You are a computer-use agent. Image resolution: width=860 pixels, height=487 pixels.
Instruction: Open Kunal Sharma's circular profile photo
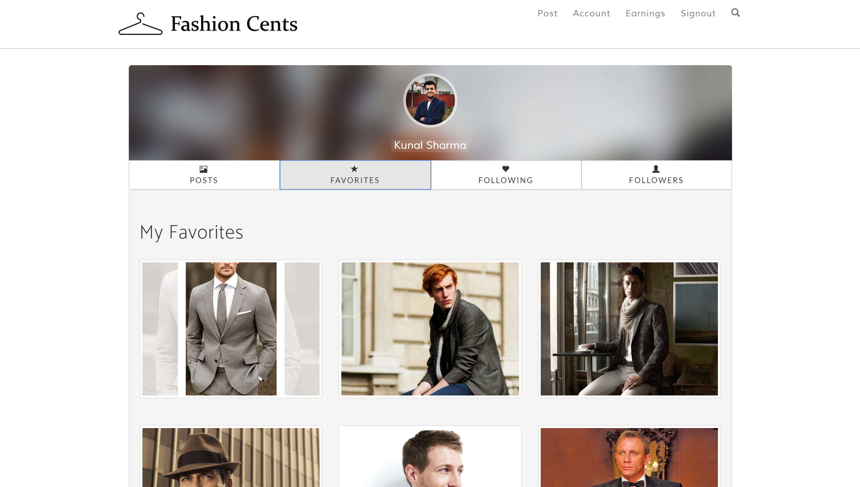point(430,100)
